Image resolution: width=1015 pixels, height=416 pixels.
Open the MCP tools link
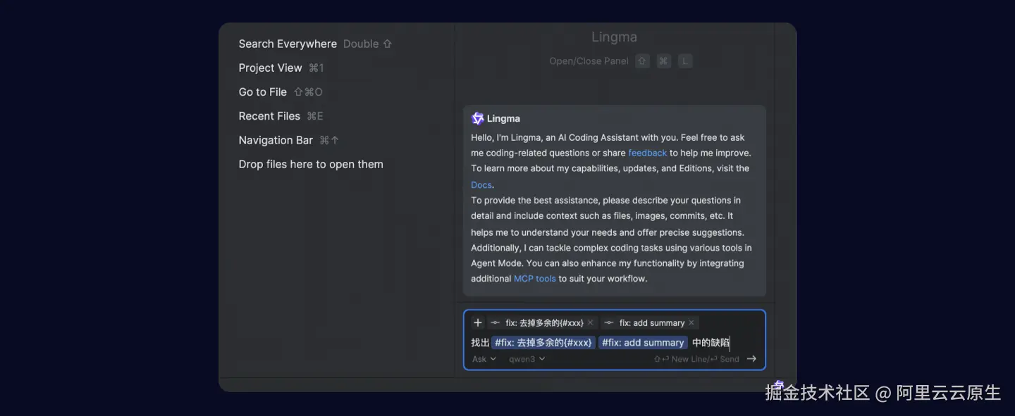tap(535, 279)
